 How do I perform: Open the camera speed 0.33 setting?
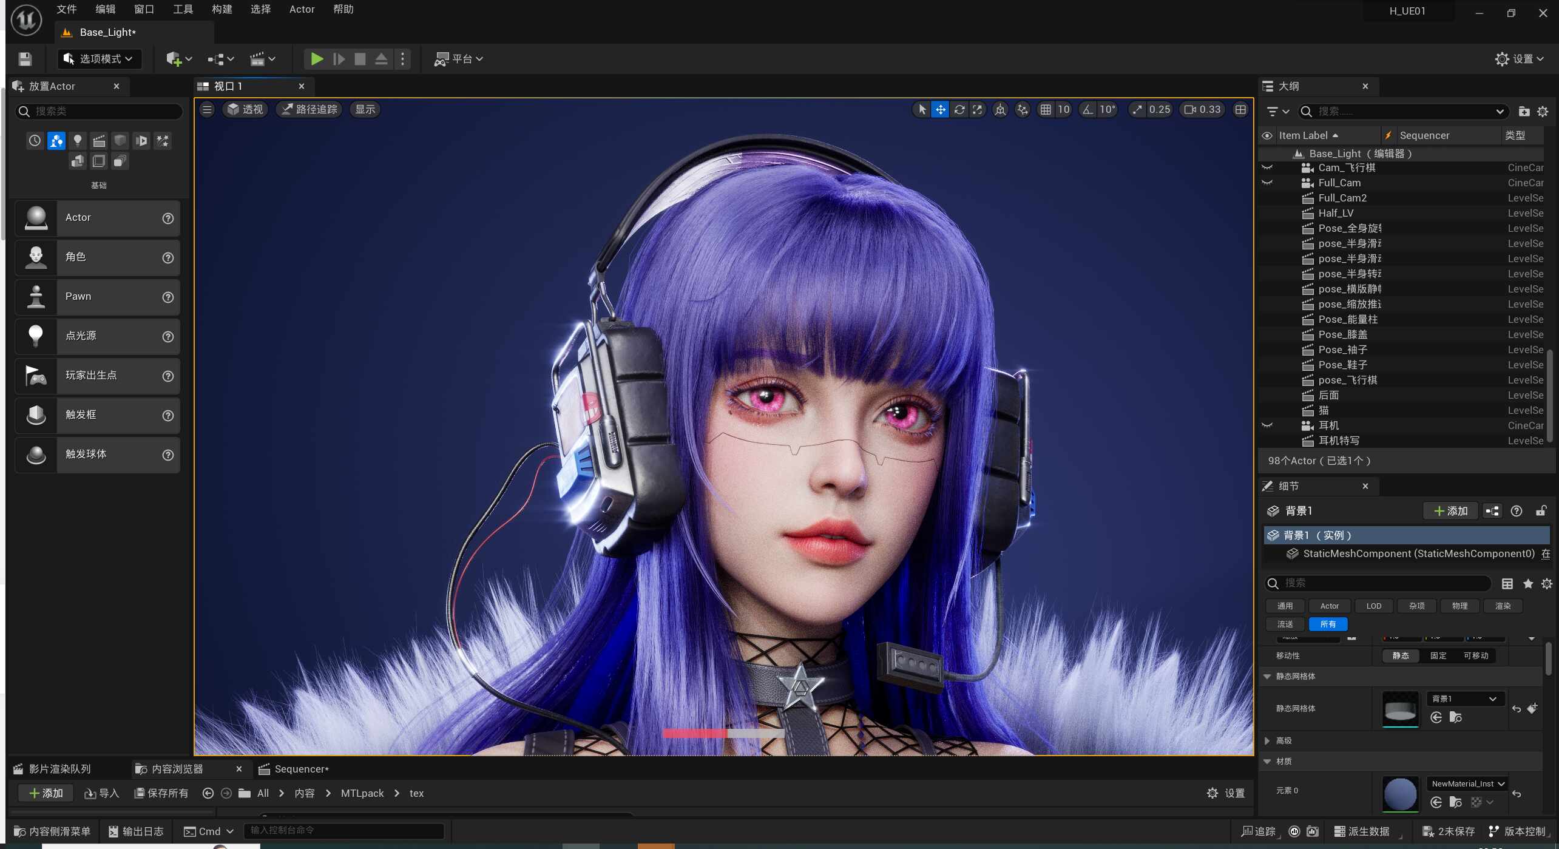[1202, 109]
